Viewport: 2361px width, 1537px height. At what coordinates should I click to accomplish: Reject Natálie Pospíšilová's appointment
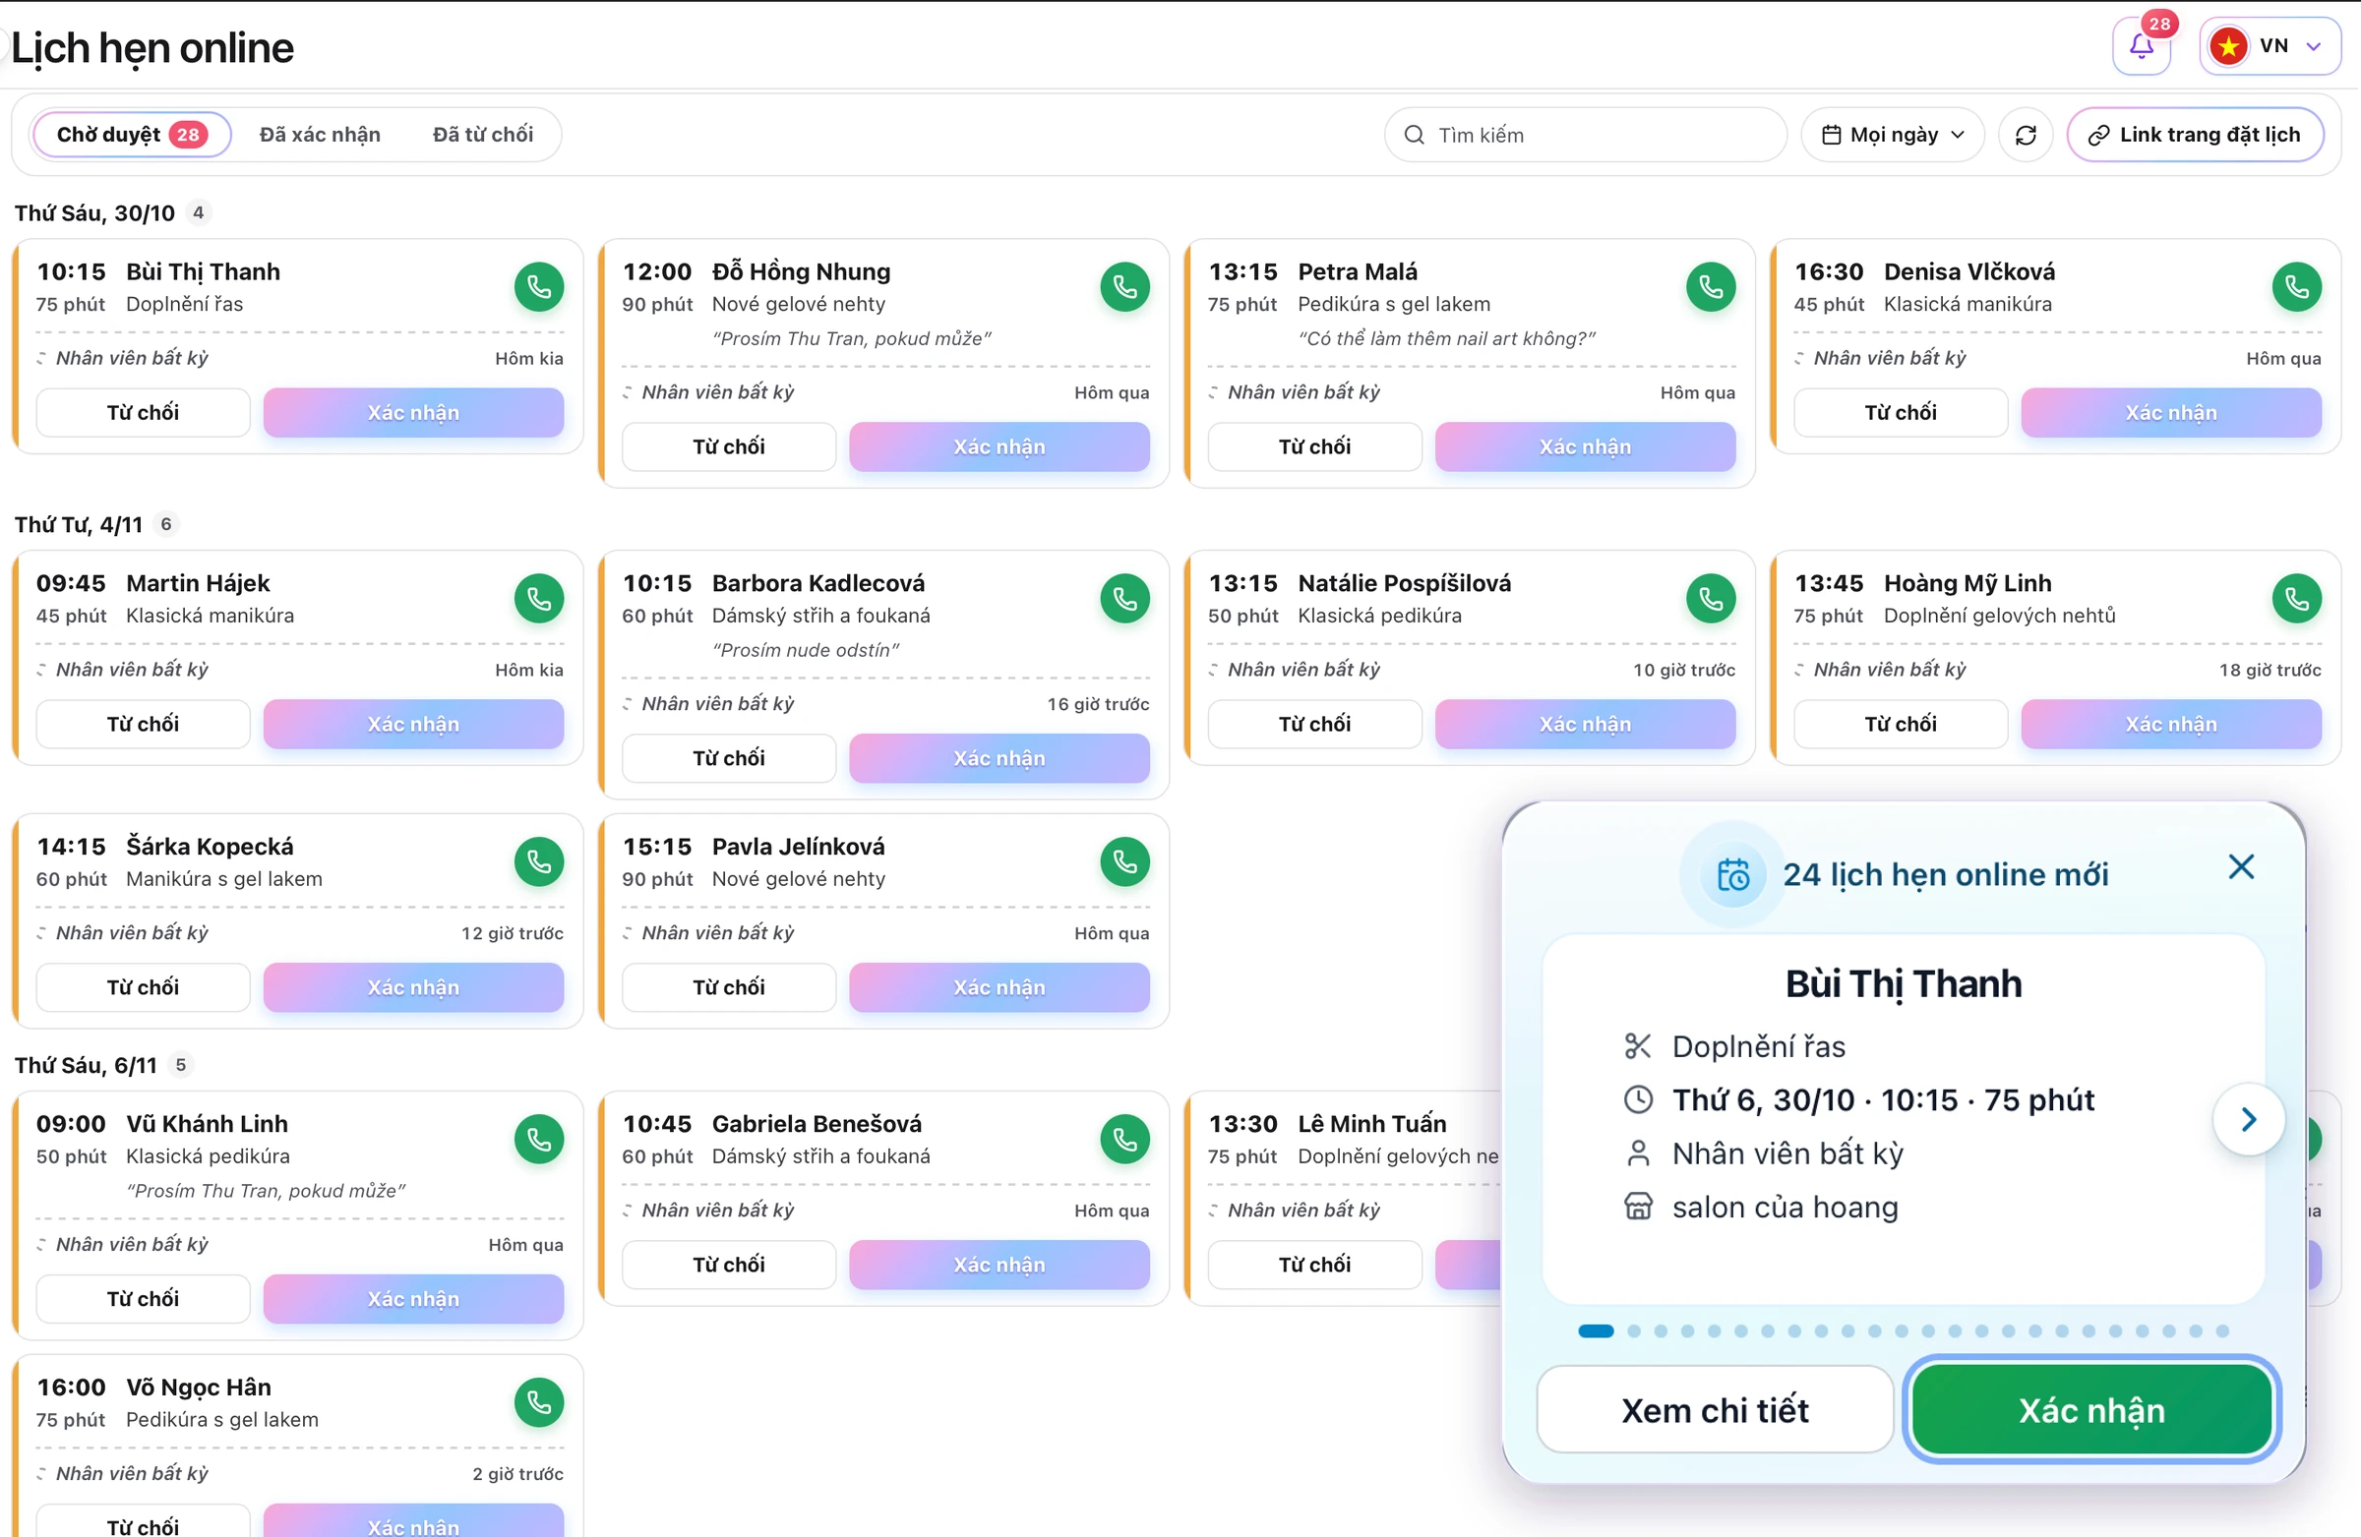[x=1314, y=724]
